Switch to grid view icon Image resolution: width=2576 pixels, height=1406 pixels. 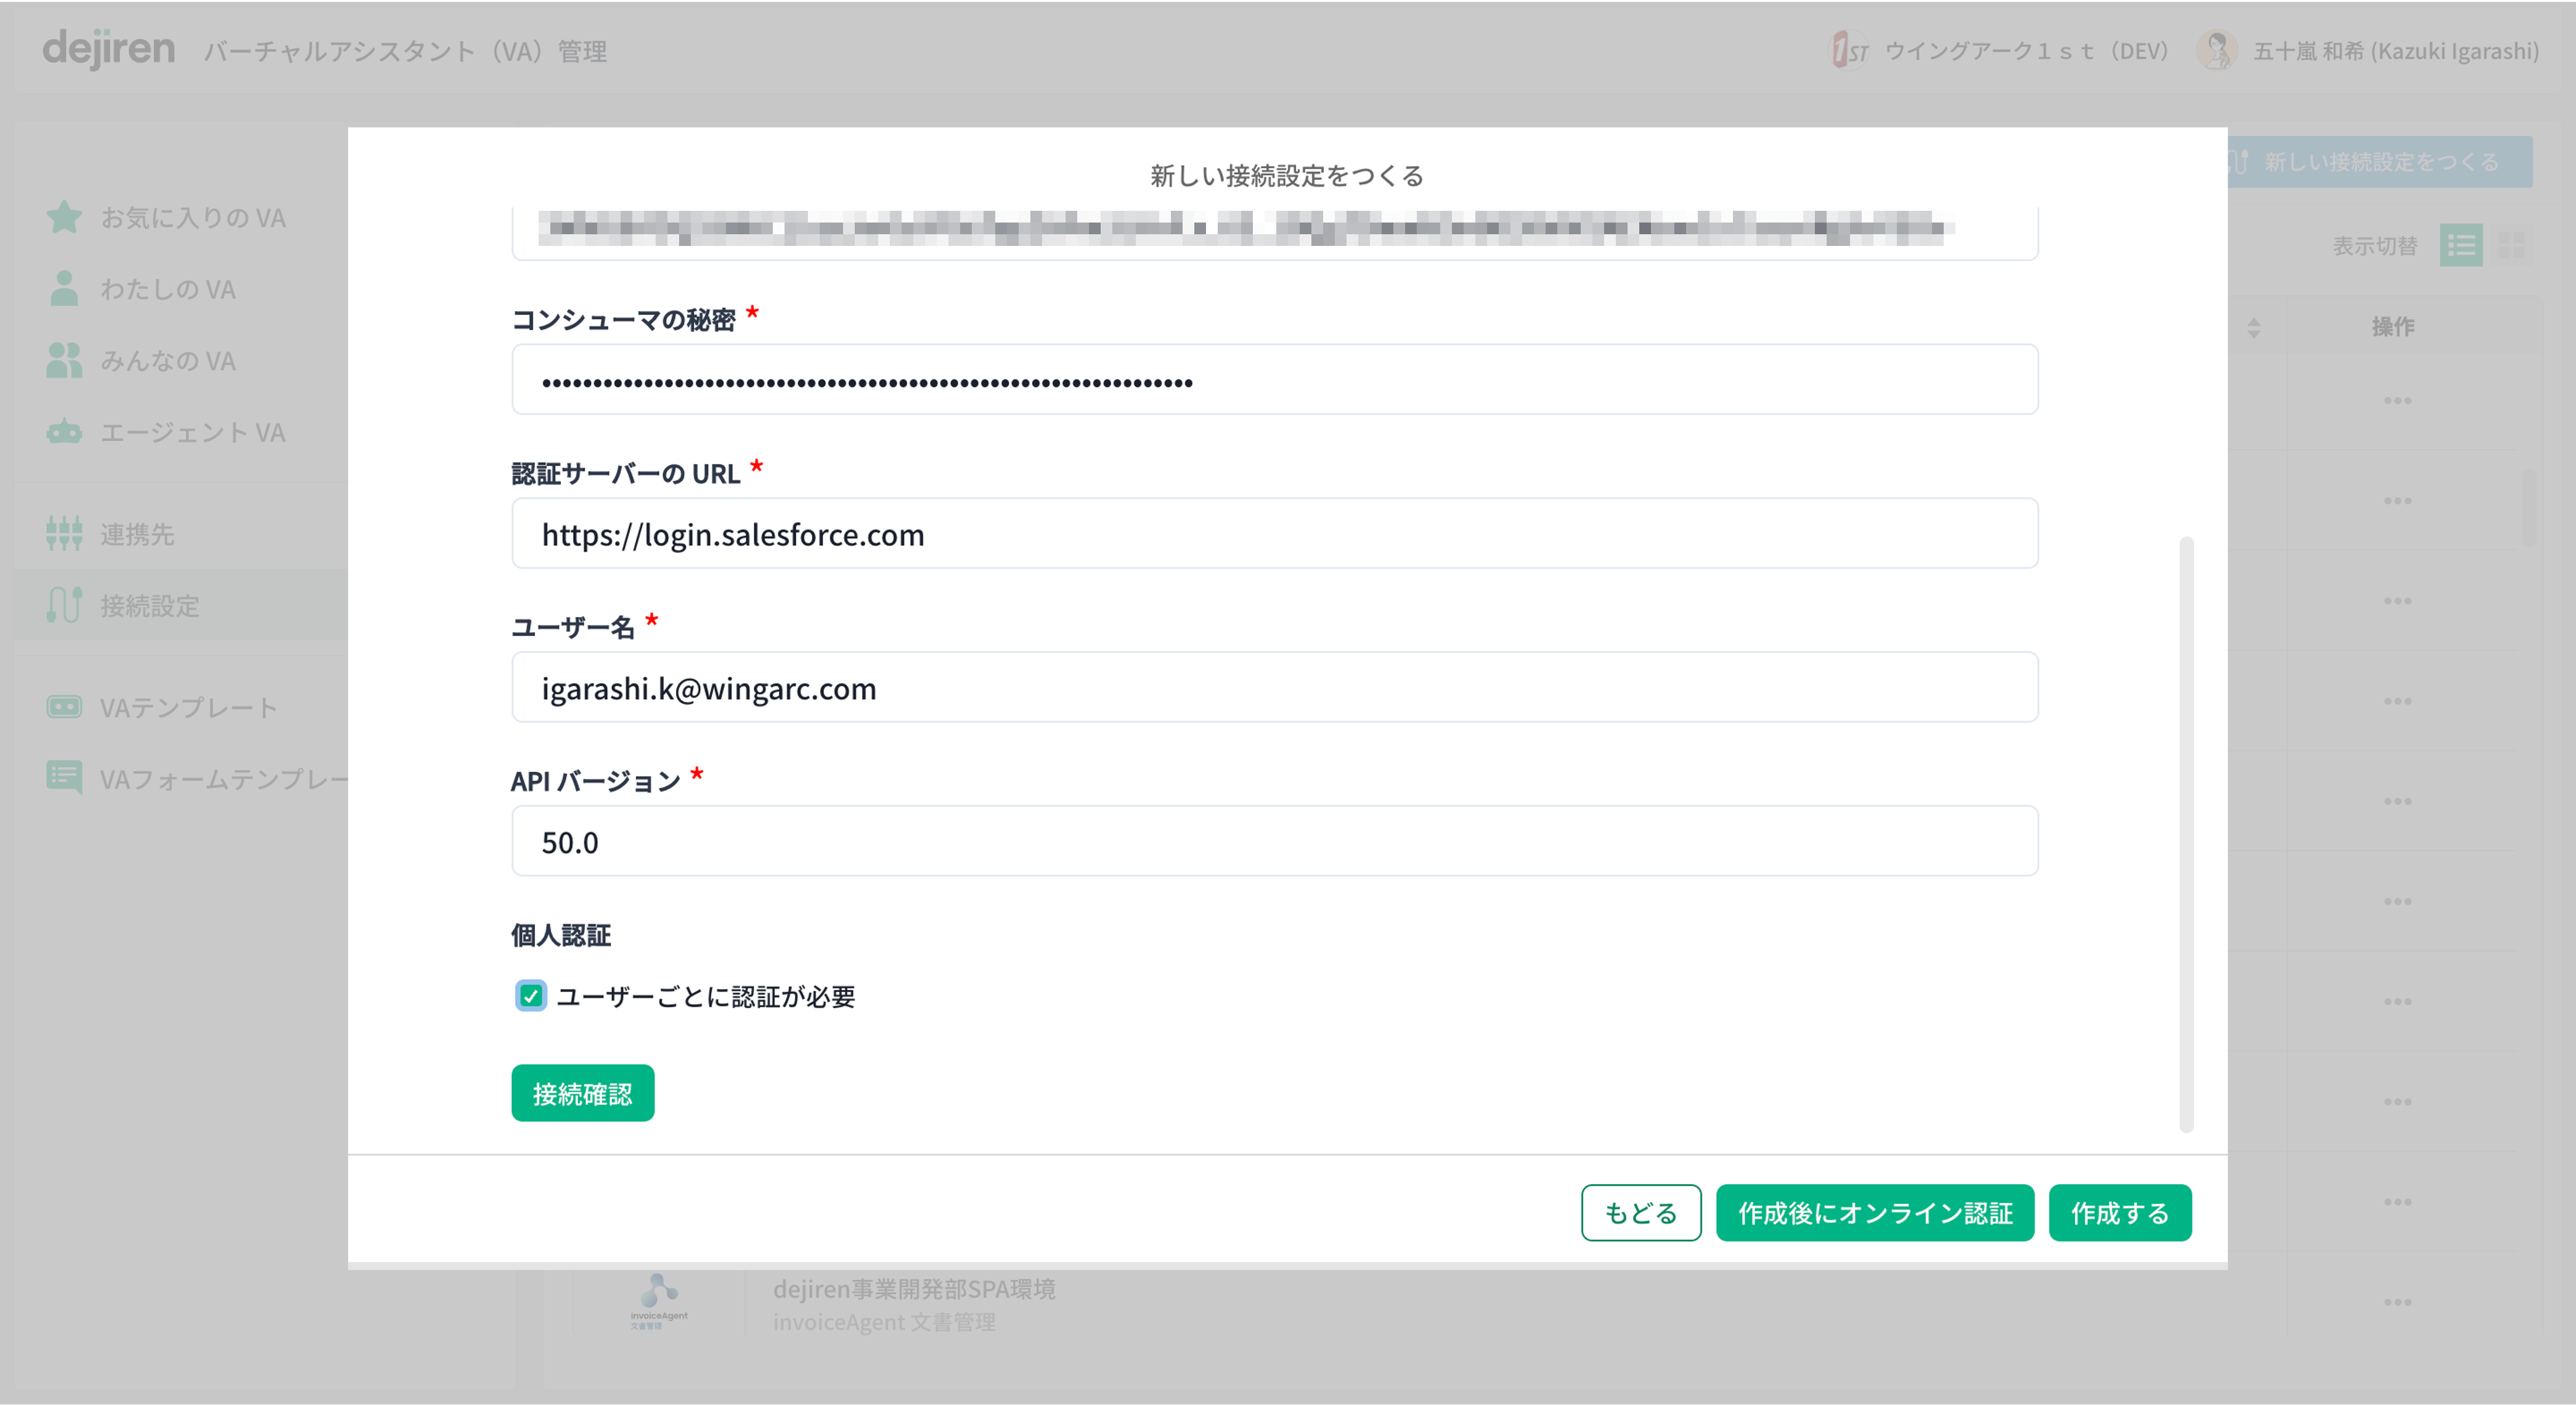point(2511,245)
